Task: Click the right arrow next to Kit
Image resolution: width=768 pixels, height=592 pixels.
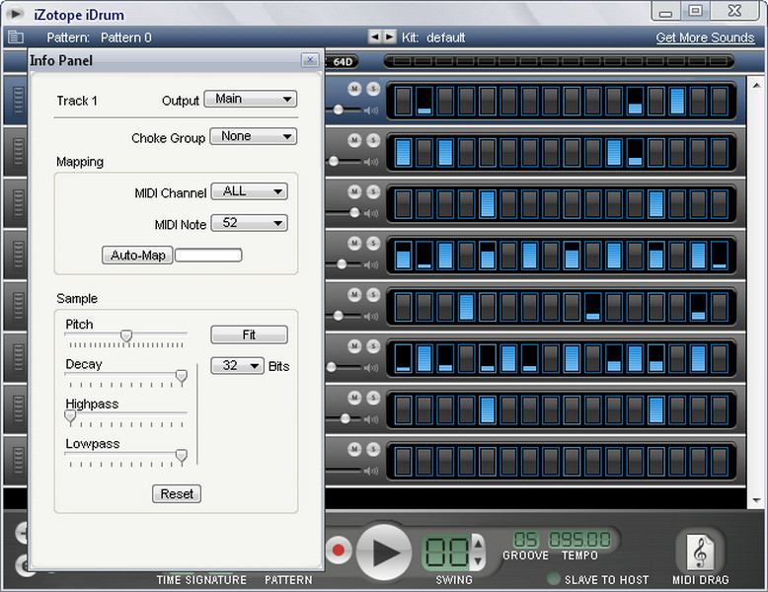Action: [390, 37]
